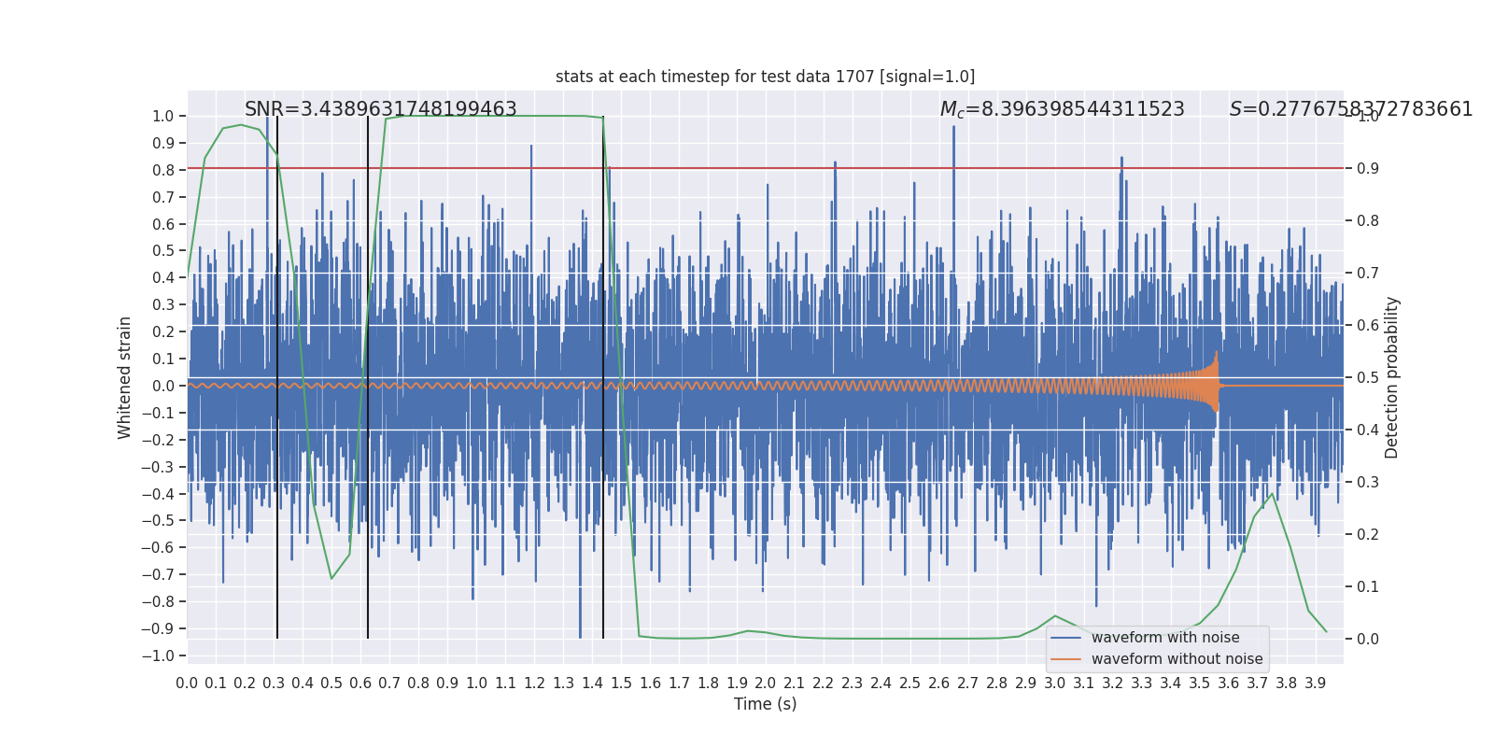Click the 'Detection probability' axis label
The height and width of the screenshot is (747, 1494).
coord(1392,377)
